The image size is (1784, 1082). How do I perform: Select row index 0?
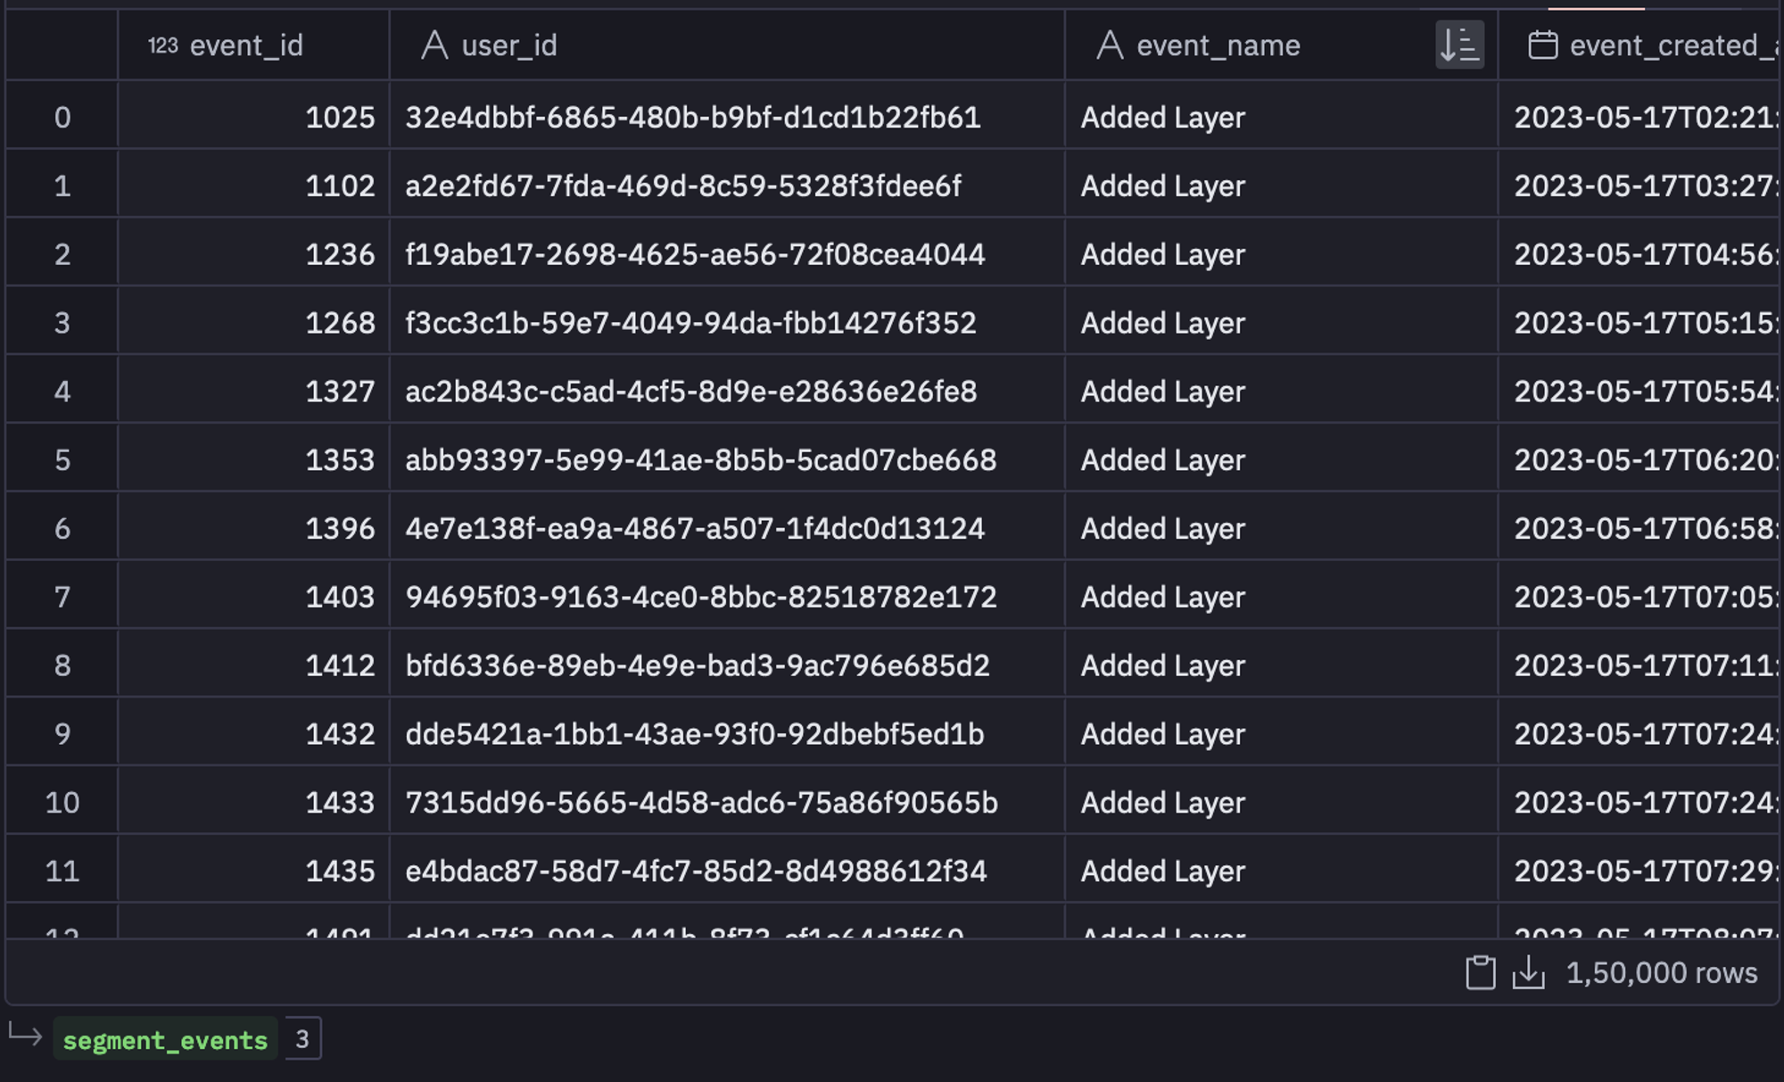coord(62,117)
